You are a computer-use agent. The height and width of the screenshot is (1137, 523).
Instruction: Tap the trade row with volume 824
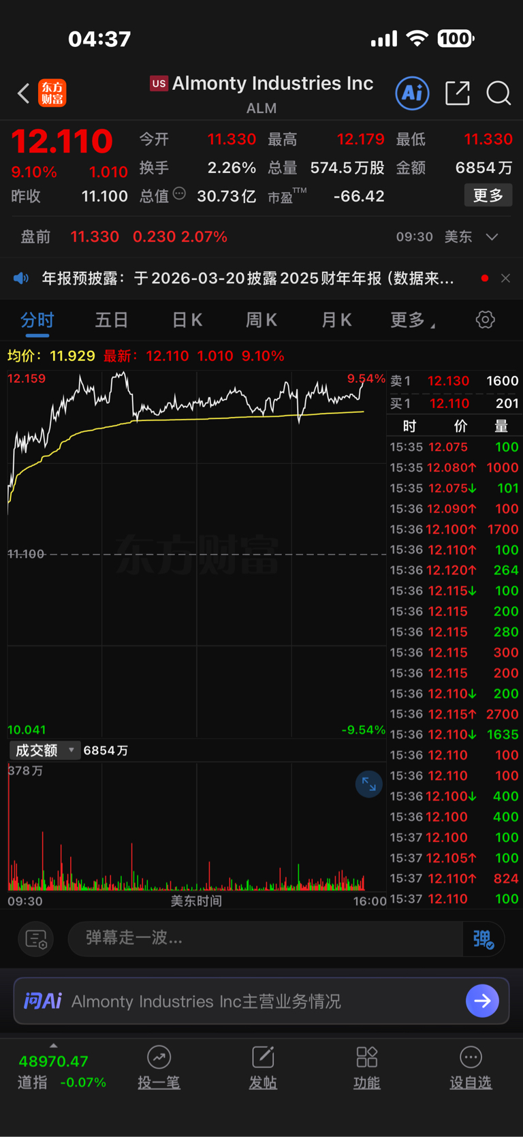pyautogui.click(x=454, y=878)
